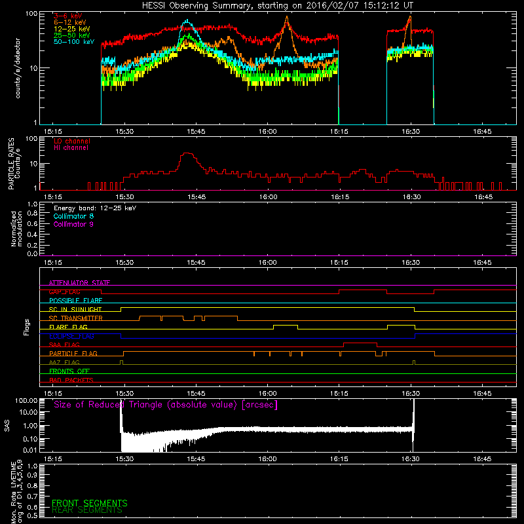Click the 'FRONTS OFF' flag label

click(69, 371)
